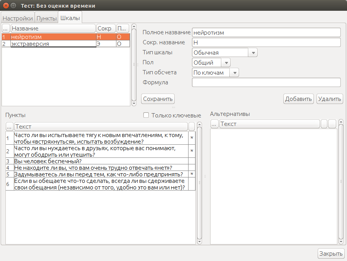
Task: Switch to the Пункты tab
Action: (x=47, y=18)
